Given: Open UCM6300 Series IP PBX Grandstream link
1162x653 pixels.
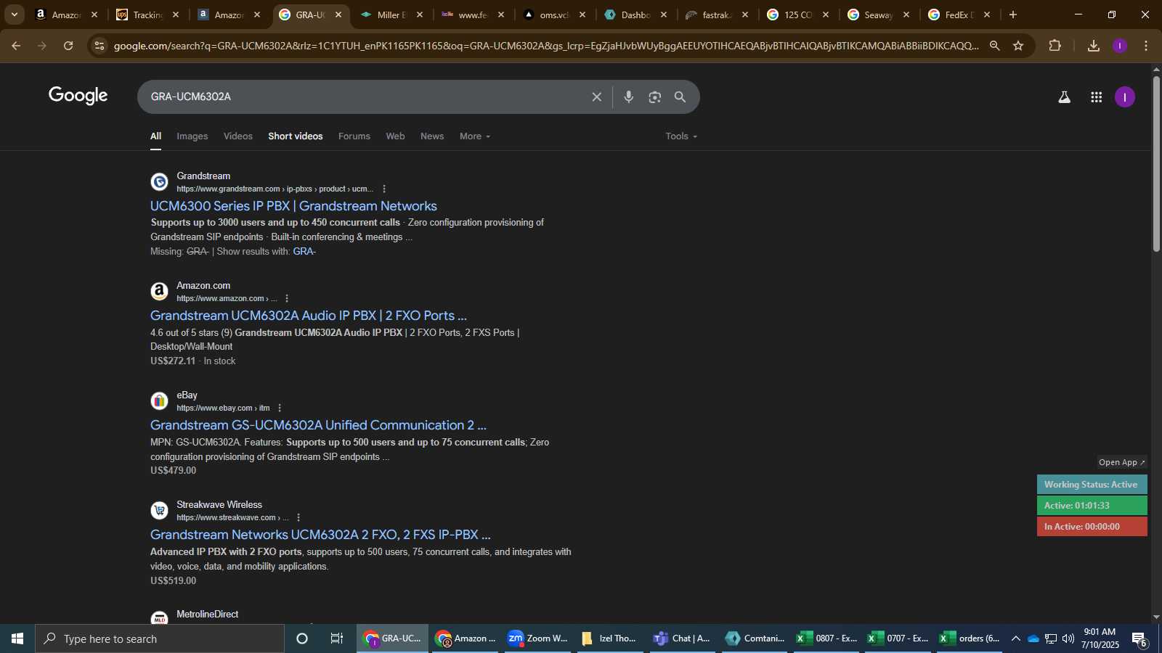Looking at the screenshot, I should coord(293,206).
